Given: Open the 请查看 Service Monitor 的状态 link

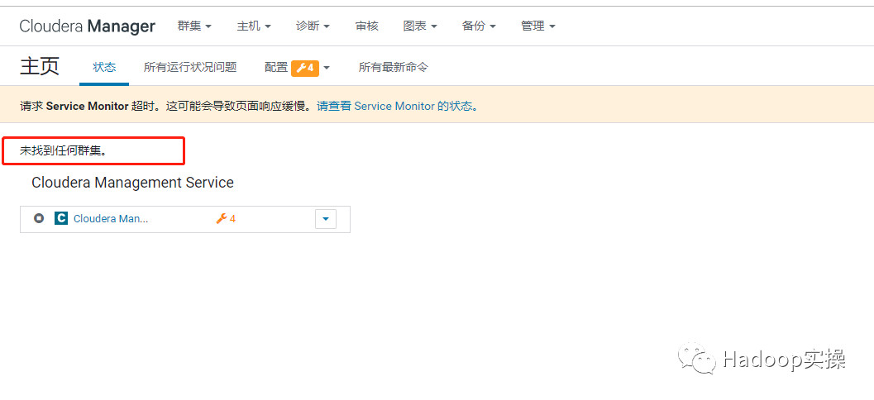Looking at the screenshot, I should point(397,106).
